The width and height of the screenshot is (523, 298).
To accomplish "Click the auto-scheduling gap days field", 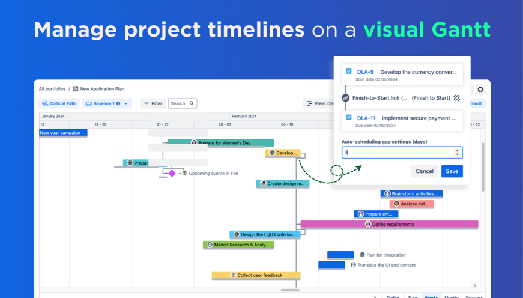I will coord(402,153).
